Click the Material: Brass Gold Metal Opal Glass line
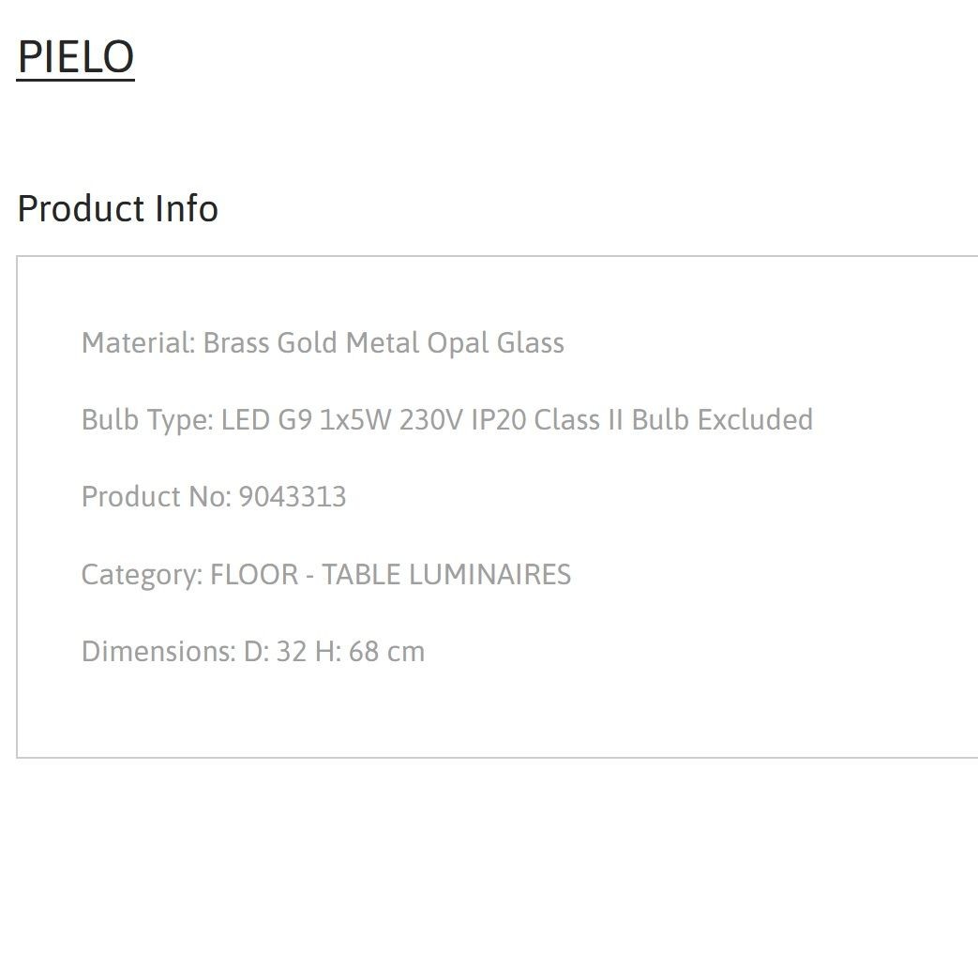The image size is (978, 966). pyautogui.click(x=323, y=343)
